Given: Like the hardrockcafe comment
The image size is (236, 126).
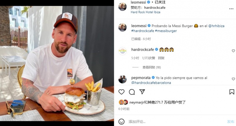Looking at the screenshot, I should click(x=233, y=51).
